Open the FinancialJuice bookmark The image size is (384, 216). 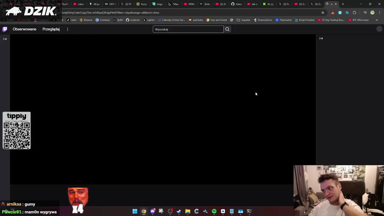tap(263, 20)
